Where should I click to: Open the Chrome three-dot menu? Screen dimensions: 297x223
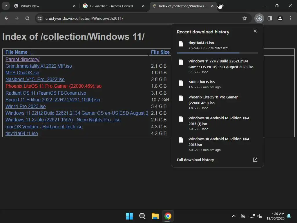click(x=291, y=18)
